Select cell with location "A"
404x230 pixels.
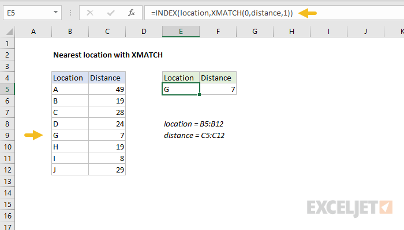tap(70, 89)
